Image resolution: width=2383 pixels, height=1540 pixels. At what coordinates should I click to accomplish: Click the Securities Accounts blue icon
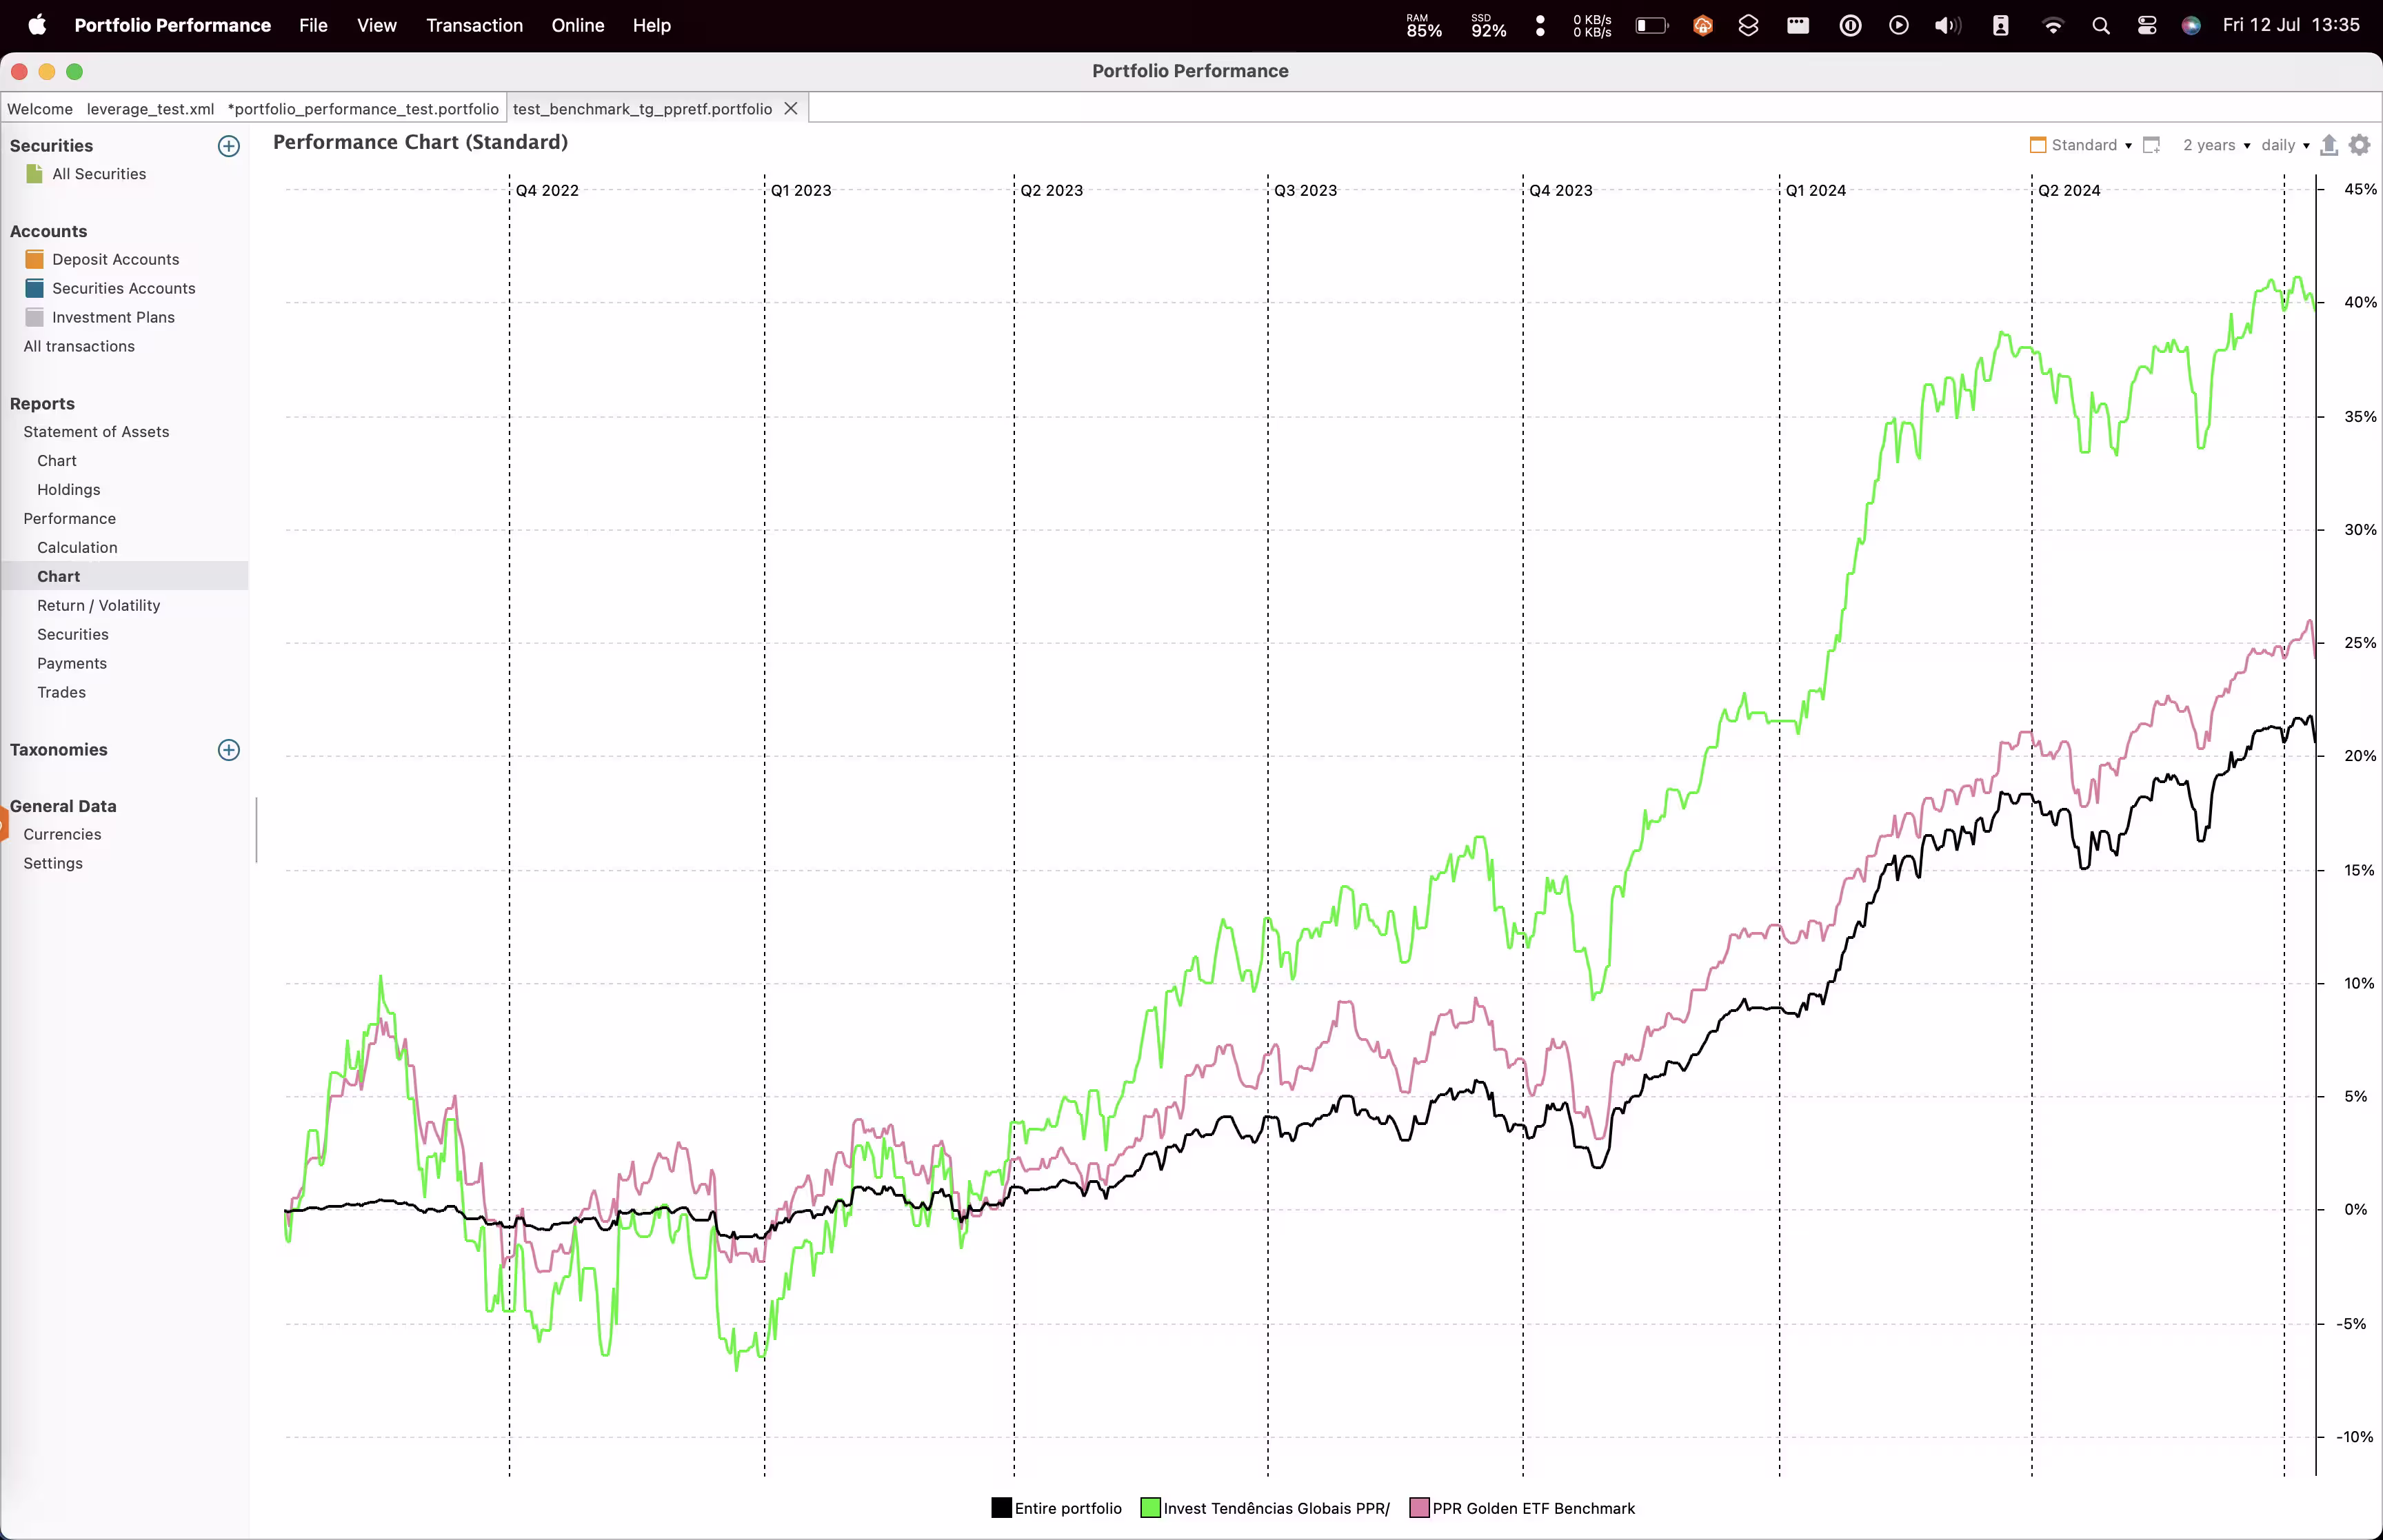[x=35, y=288]
